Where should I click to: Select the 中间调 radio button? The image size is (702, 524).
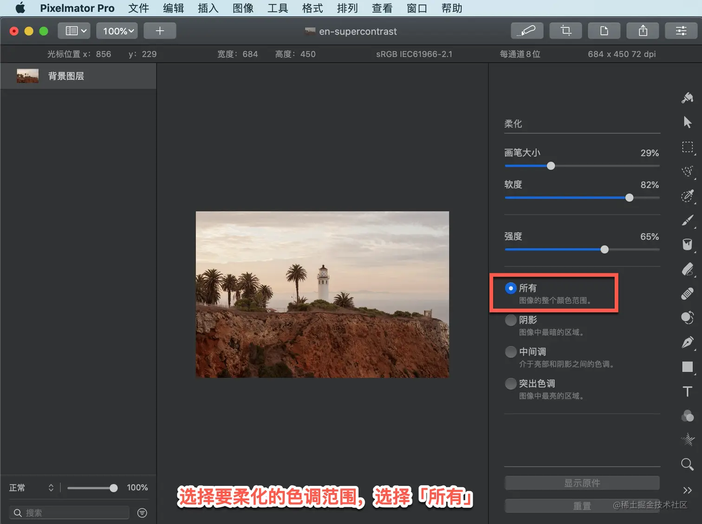pos(511,352)
